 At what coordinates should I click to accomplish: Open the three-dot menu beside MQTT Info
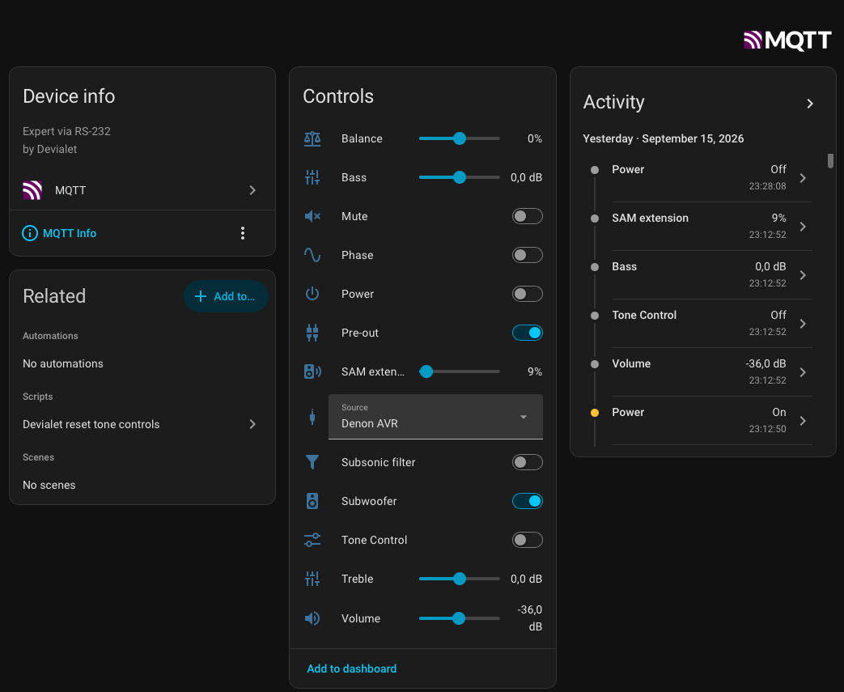(243, 233)
